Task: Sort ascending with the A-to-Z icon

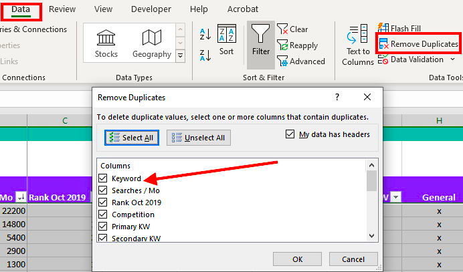Action: (206, 34)
